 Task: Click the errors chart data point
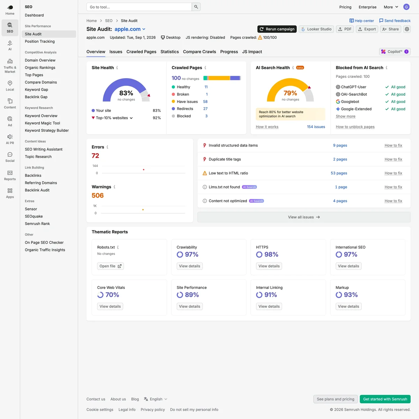pos(144,170)
